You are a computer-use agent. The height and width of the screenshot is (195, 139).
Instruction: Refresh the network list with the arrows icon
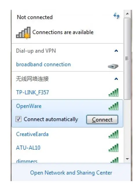tap(116, 16)
